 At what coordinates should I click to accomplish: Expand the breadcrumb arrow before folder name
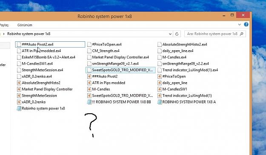coord(4,34)
